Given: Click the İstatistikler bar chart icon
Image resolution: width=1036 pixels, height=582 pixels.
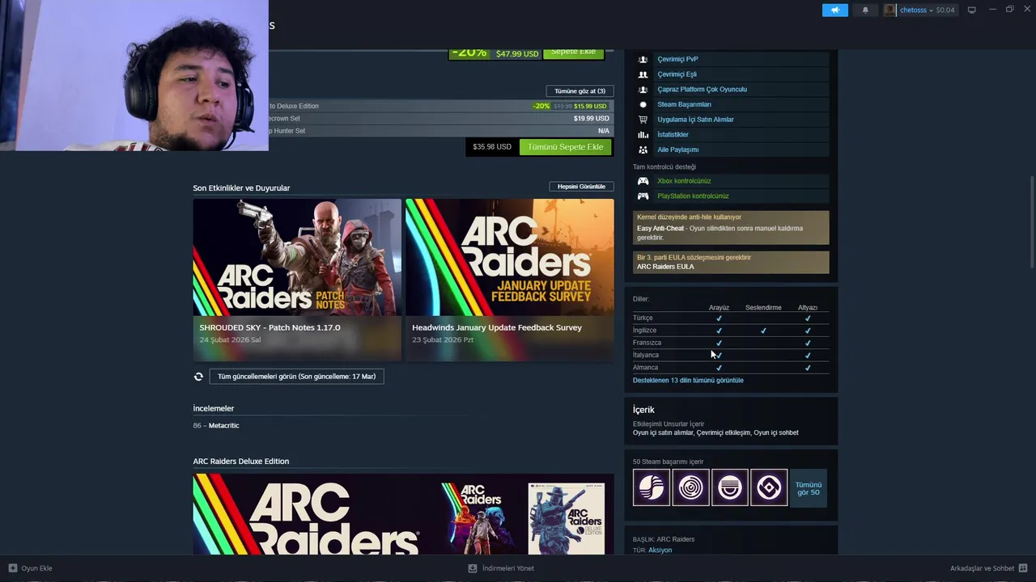Looking at the screenshot, I should (643, 134).
